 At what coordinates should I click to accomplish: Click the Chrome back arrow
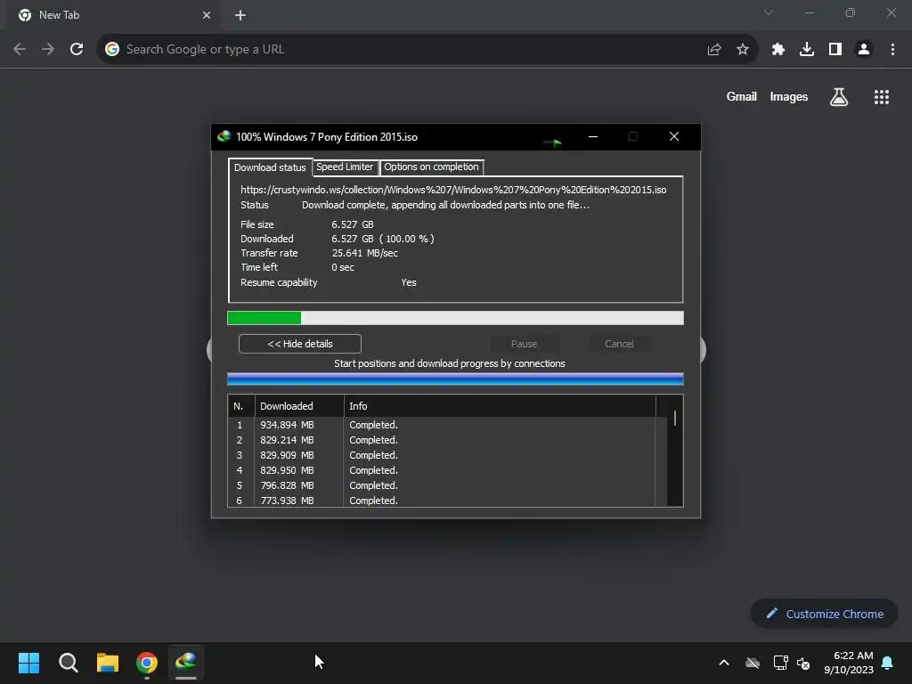(x=20, y=50)
